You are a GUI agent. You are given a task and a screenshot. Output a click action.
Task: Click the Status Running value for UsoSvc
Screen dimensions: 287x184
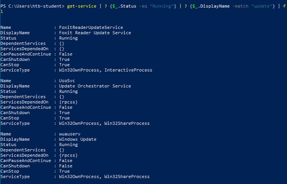point(68,91)
